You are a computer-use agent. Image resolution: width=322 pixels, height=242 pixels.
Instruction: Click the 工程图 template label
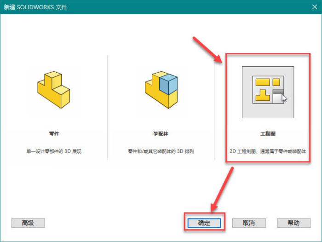coord(268,134)
